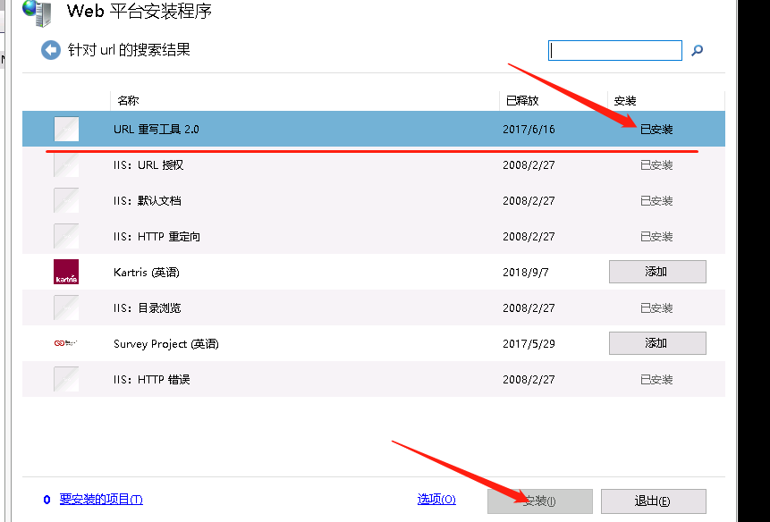Click the URL 重写工具 2.0 row icon
This screenshot has height=522, width=770.
pyautogui.click(x=66, y=129)
